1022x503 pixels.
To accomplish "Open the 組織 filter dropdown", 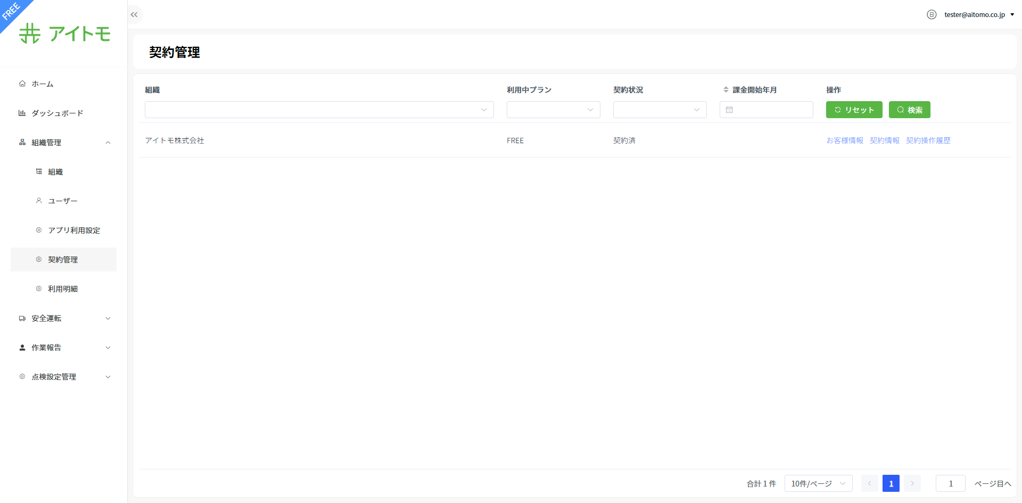I will 319,110.
